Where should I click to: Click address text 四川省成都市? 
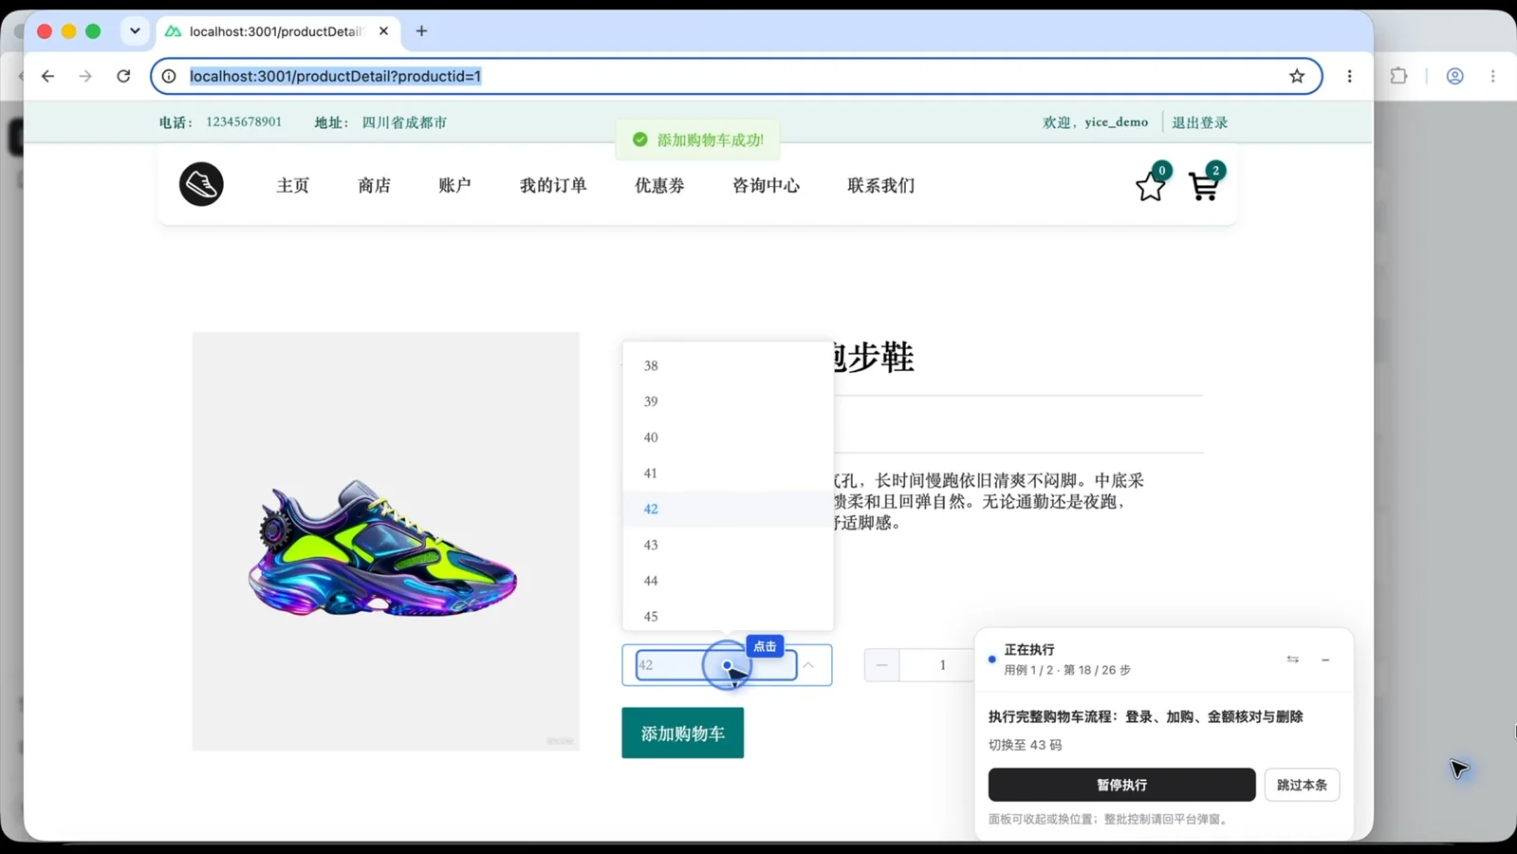point(404,122)
